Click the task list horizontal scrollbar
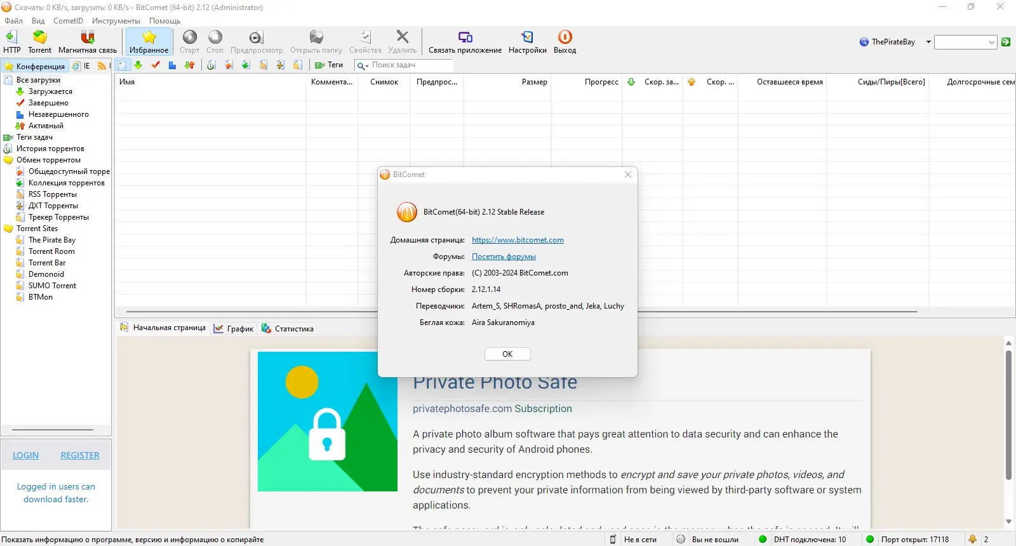The width and height of the screenshot is (1016, 546). [522, 312]
